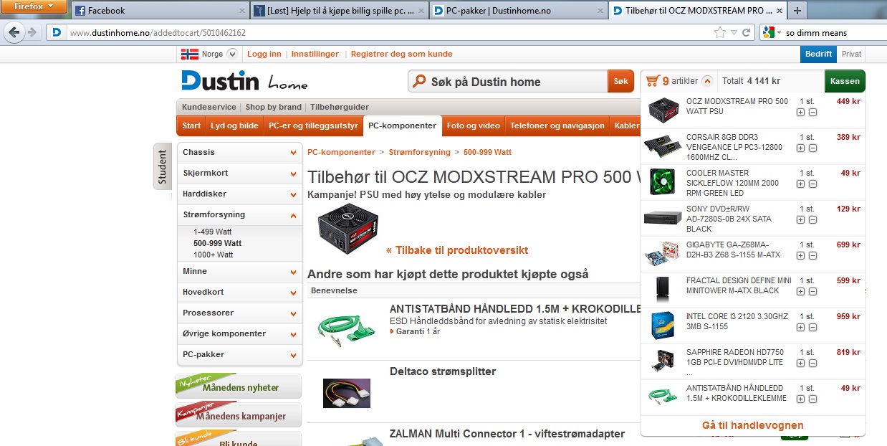Decrease quantity of OCZ ModXStream PSU
887x446 pixels.
(x=812, y=113)
